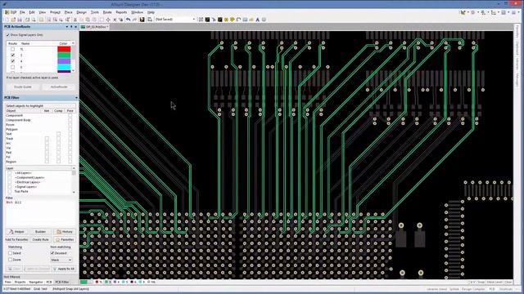
Task: Enable the Matching Zoom checkbox
Action: click(10, 260)
